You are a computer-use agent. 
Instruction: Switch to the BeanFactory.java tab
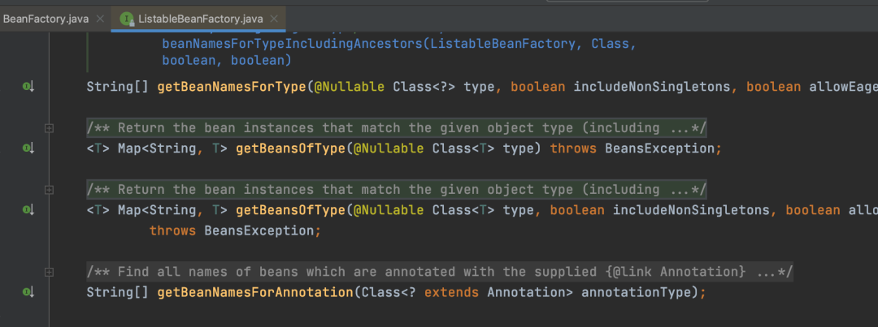point(46,19)
